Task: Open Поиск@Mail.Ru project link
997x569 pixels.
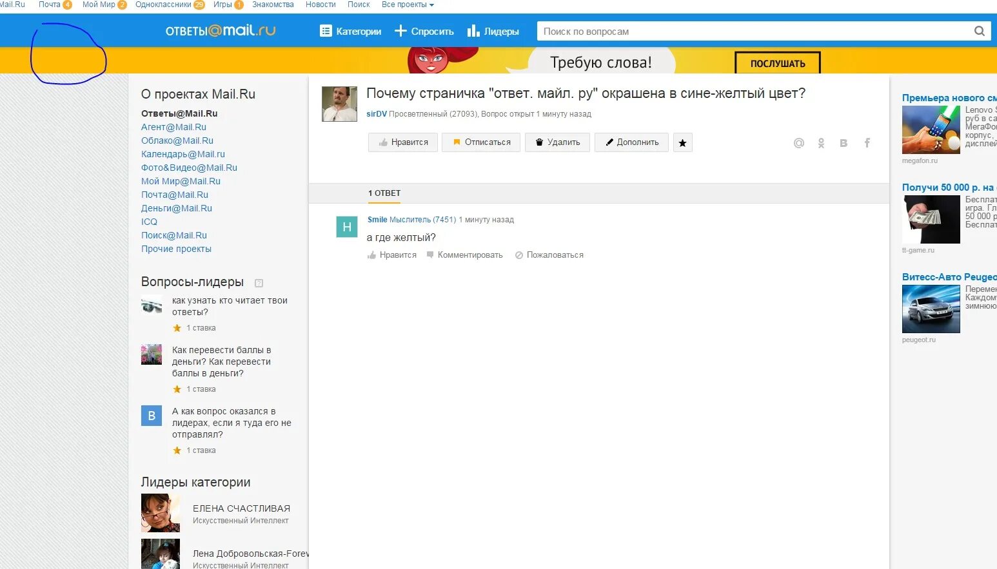Action: pos(174,235)
